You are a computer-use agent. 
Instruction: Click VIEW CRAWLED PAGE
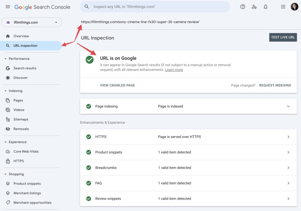coord(117,85)
